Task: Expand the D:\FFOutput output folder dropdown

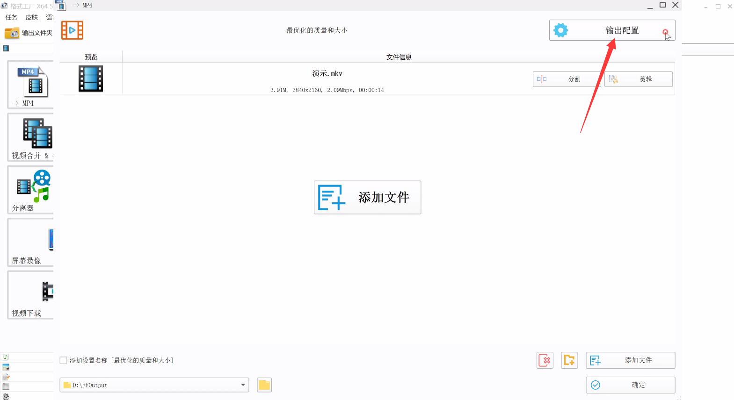Action: (243, 385)
